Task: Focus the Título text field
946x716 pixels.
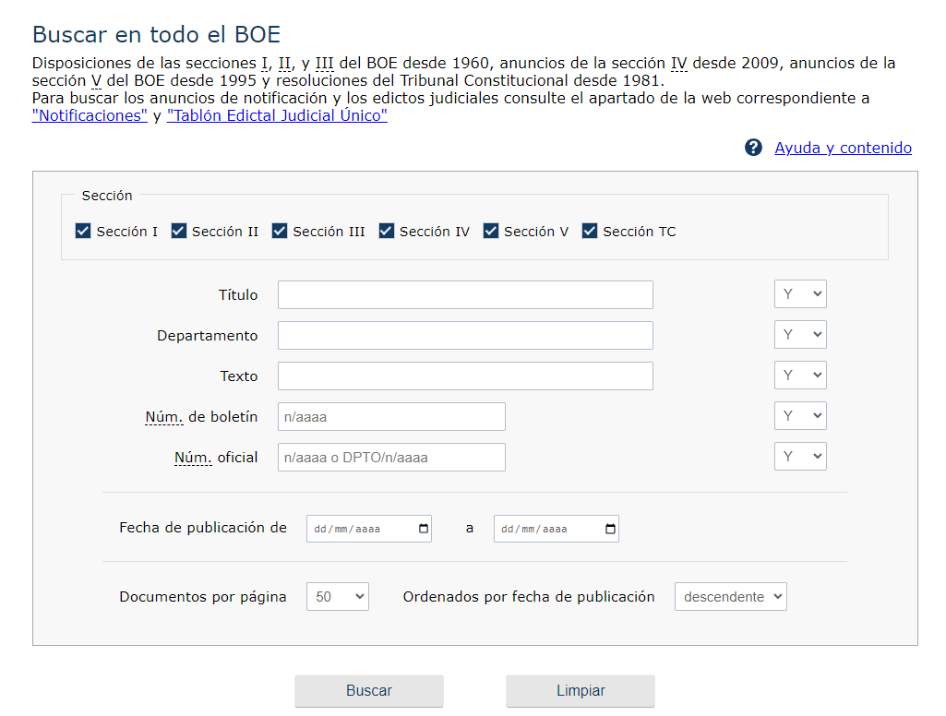Action: (465, 295)
